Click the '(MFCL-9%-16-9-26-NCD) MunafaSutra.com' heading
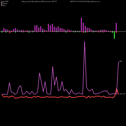 click(x=85, y=2)
